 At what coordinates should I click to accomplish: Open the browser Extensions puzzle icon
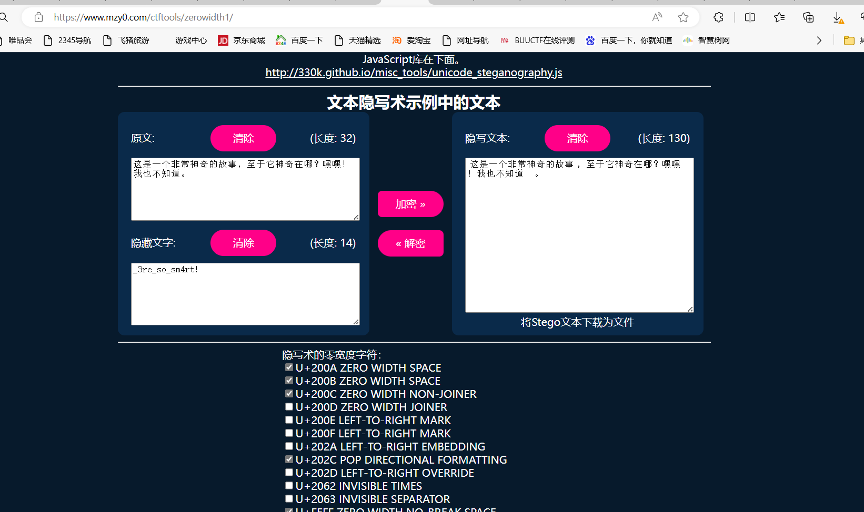click(x=718, y=17)
